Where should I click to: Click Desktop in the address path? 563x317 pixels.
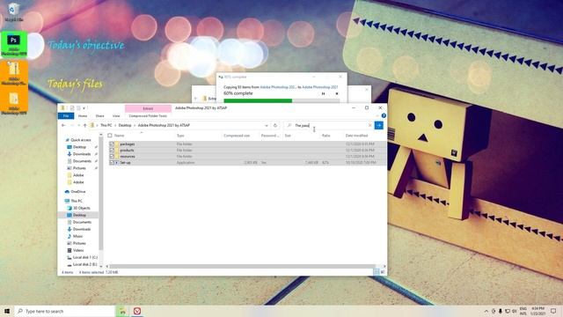125,125
